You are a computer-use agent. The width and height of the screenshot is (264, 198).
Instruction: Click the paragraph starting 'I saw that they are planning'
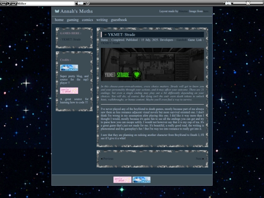point(152,136)
